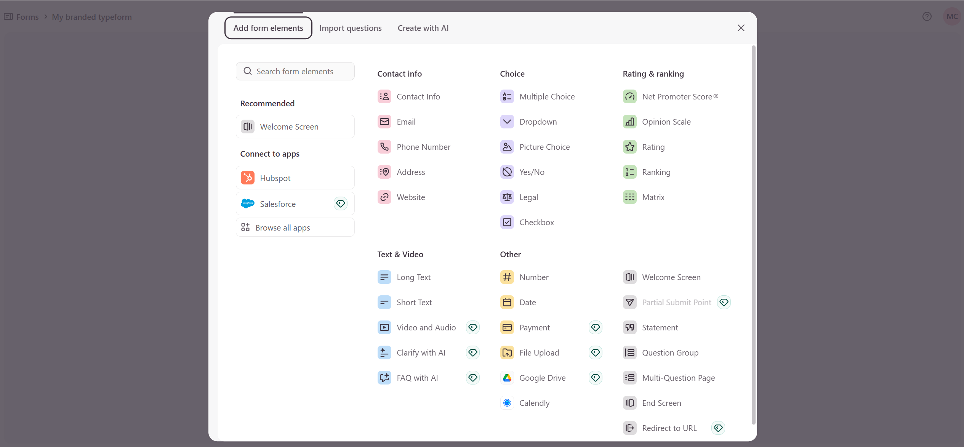Connect the form to Hubspot
The image size is (964, 447).
click(x=275, y=178)
